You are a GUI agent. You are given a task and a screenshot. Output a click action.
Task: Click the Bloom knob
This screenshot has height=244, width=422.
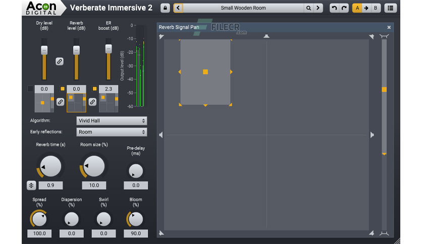point(136,219)
